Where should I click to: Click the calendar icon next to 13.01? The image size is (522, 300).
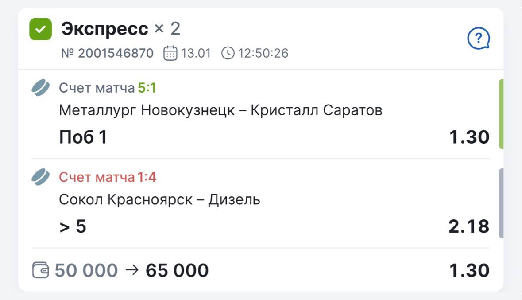click(x=170, y=53)
